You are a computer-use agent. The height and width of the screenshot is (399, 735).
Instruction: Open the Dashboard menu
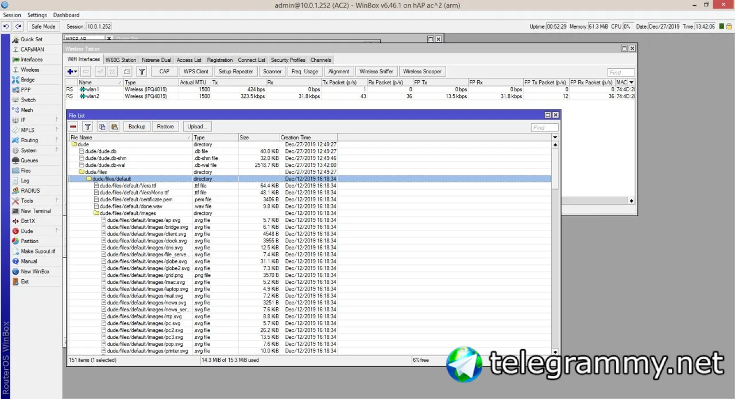pyautogui.click(x=67, y=15)
